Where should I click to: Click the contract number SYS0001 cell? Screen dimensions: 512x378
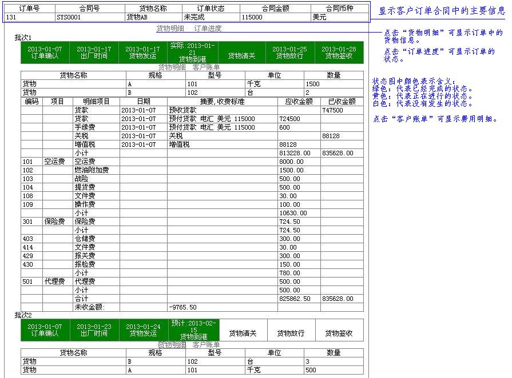point(89,18)
